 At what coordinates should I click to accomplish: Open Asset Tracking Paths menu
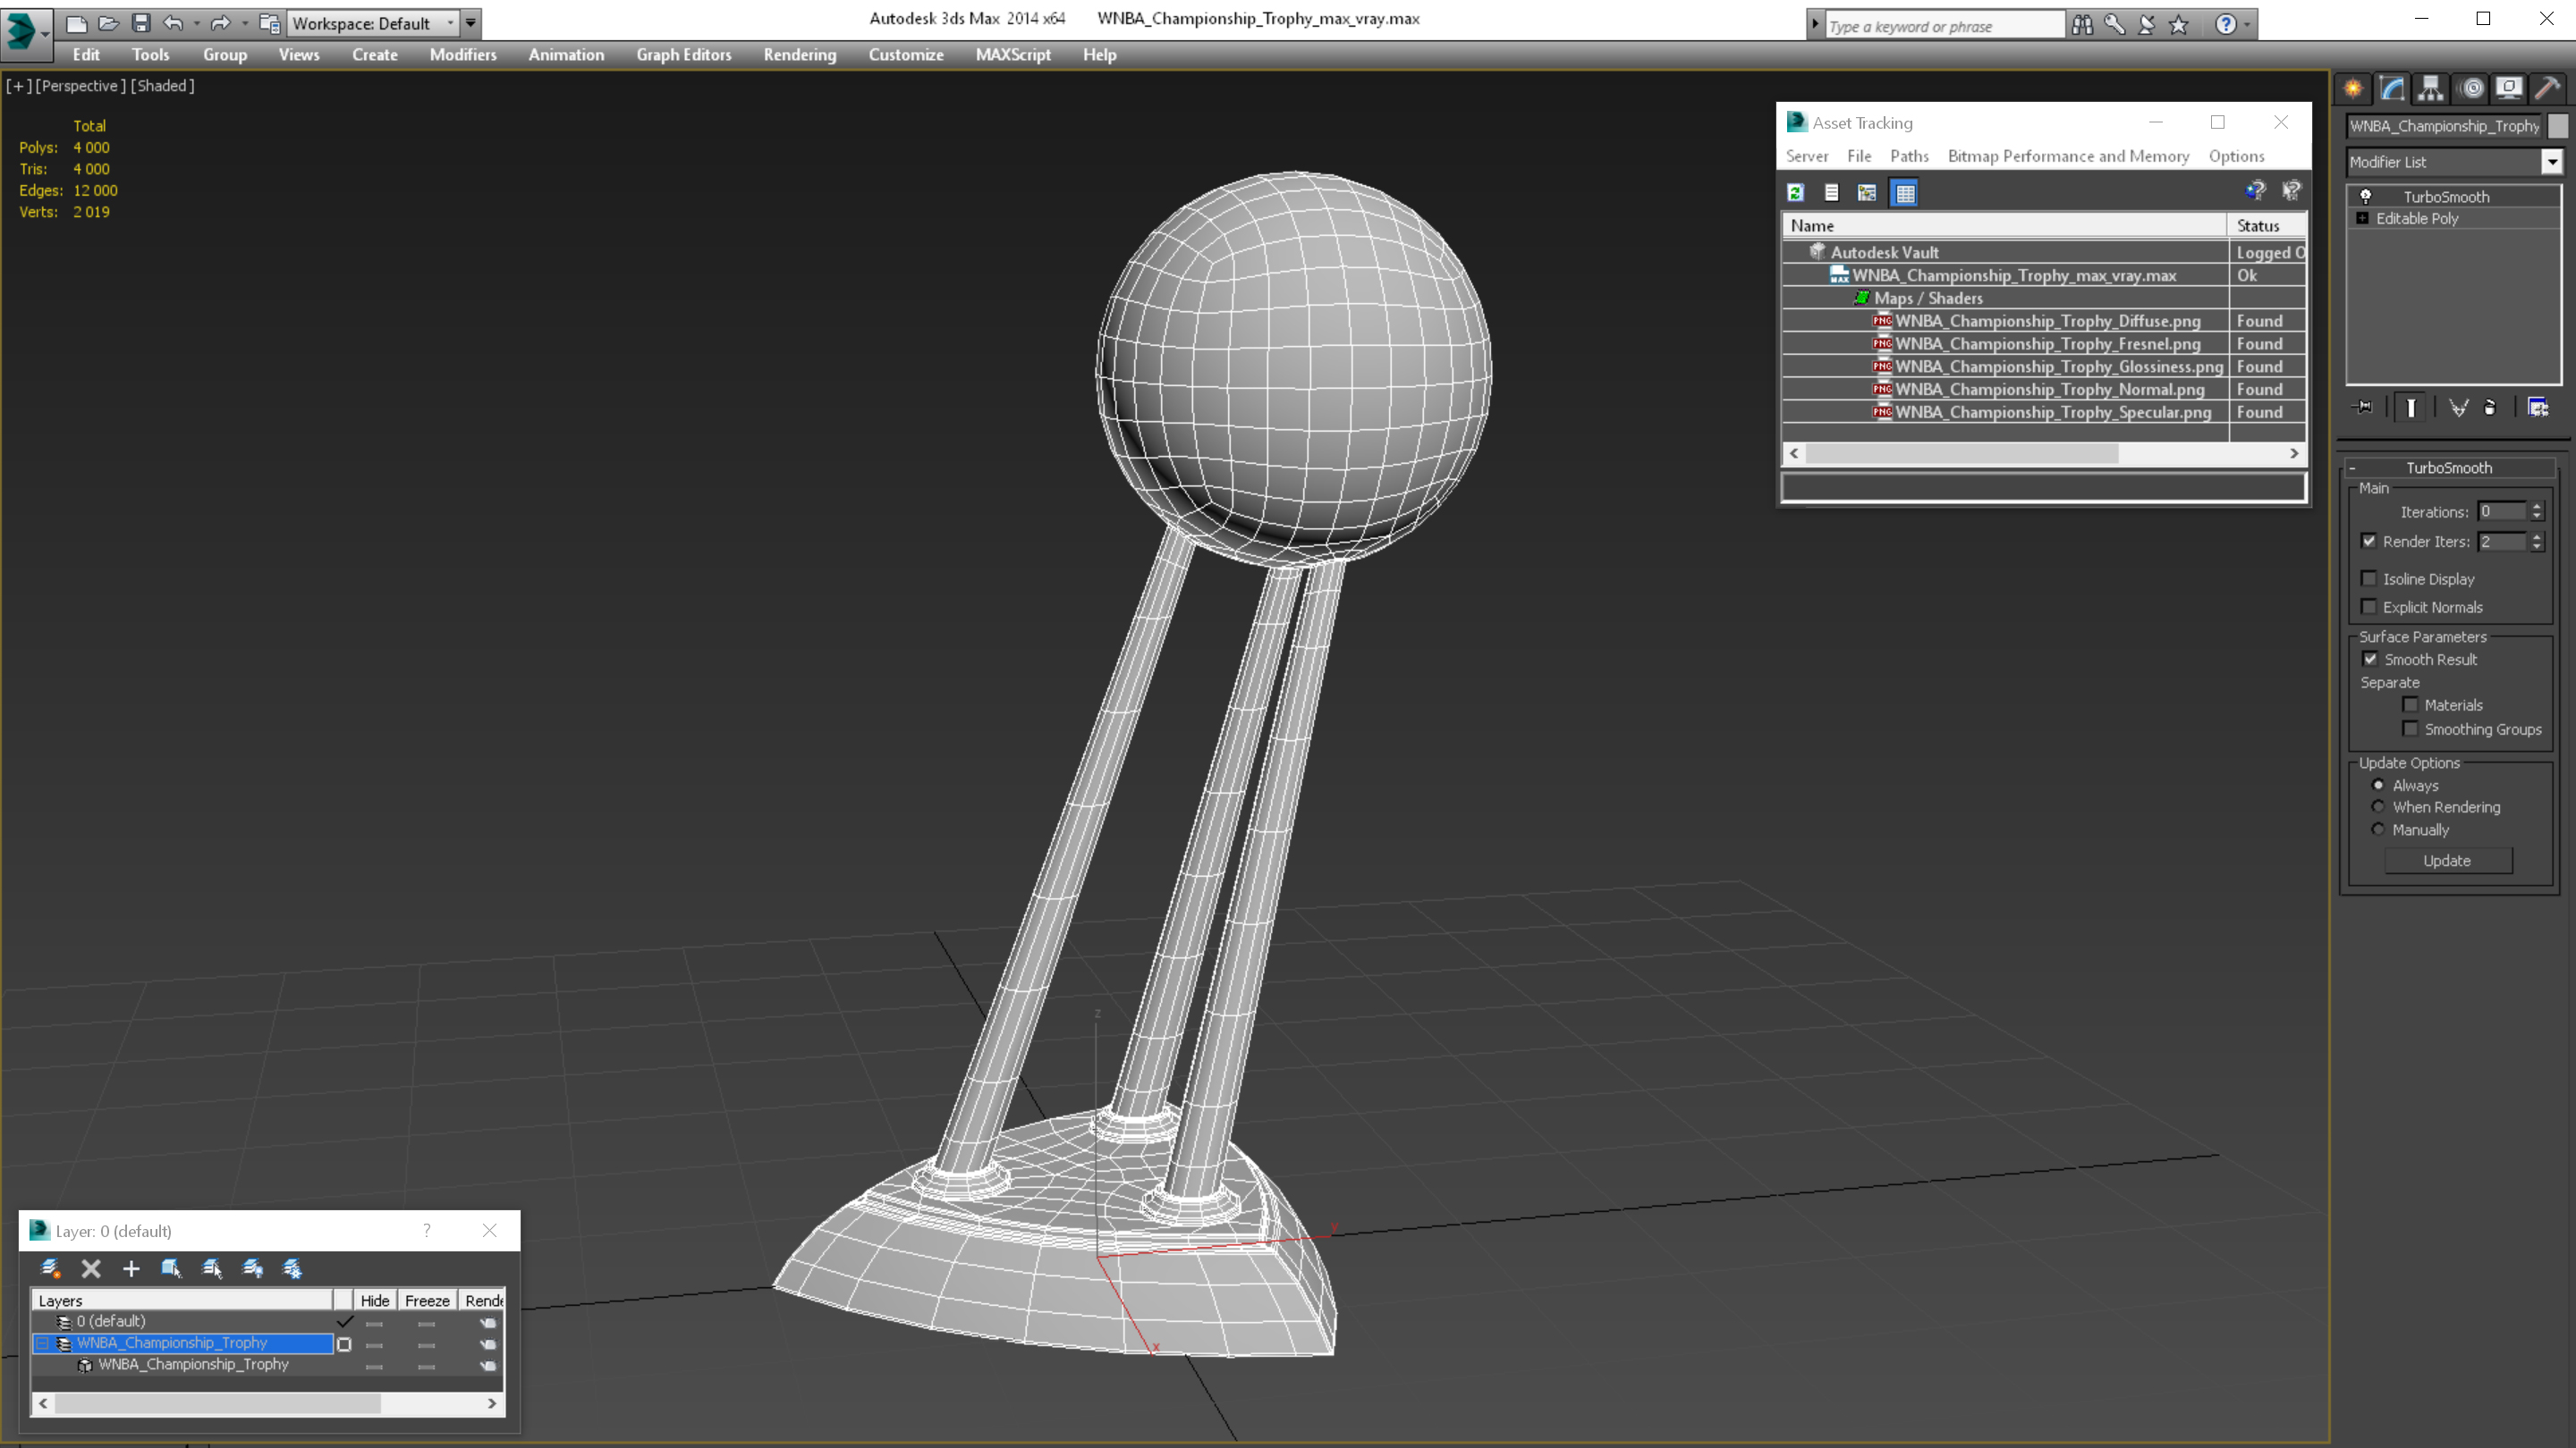1909,156
